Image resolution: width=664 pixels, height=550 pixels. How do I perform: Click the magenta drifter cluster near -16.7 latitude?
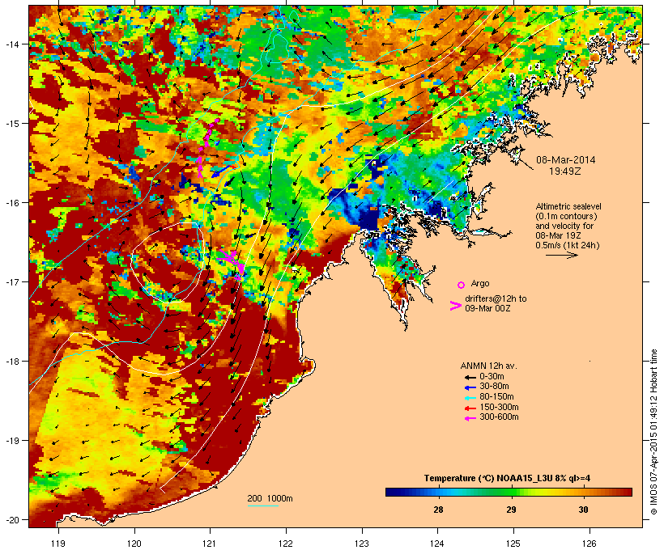[232, 263]
